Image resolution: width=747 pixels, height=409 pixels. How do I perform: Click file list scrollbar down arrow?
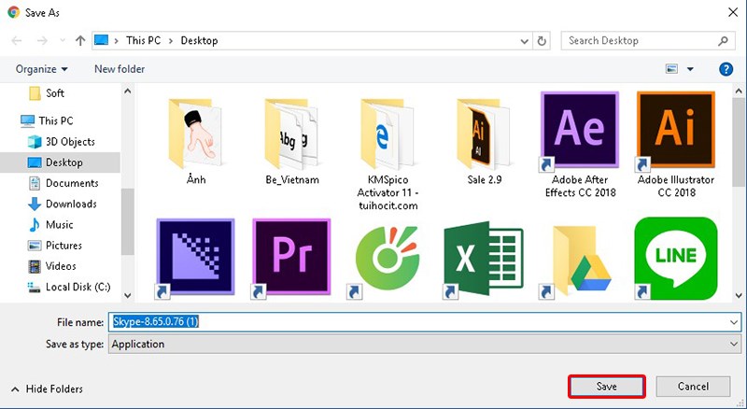[739, 295]
